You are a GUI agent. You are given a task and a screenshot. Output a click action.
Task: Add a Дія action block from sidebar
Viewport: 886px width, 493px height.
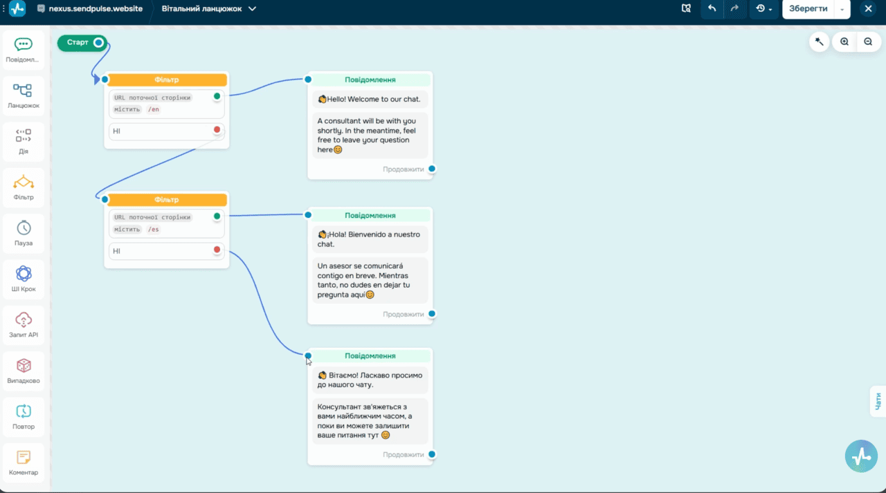(24, 142)
